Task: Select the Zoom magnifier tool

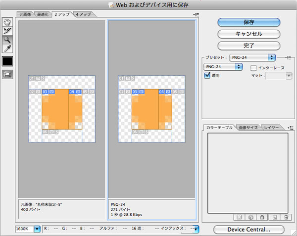Action: (x=8, y=40)
